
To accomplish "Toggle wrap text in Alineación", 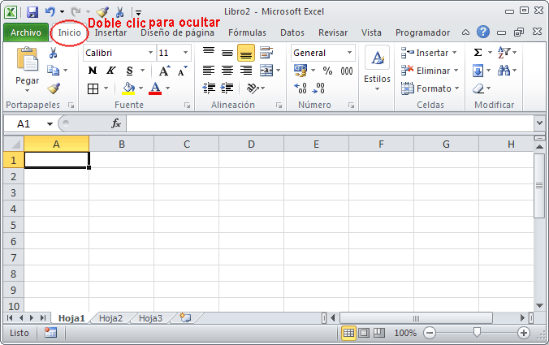I will tap(266, 53).
